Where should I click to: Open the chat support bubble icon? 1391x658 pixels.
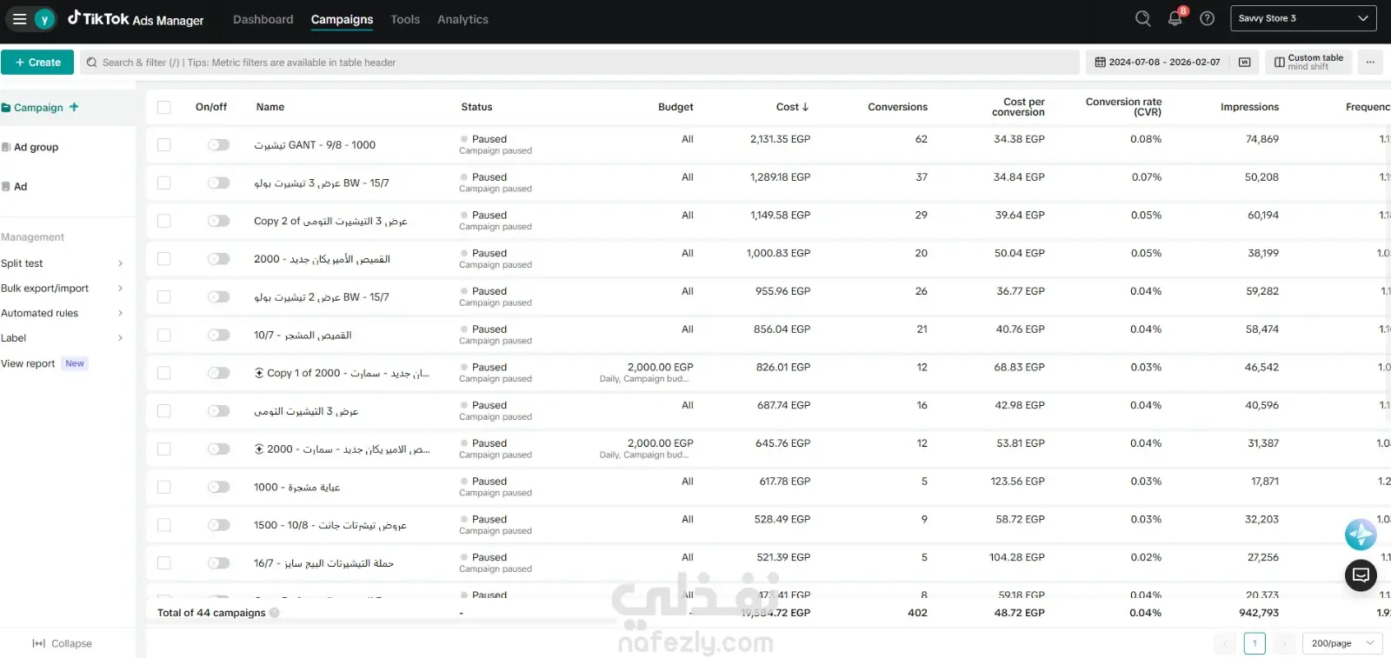click(x=1361, y=575)
